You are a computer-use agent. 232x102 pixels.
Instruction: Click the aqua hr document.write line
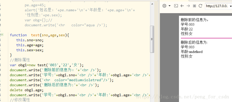66,25
